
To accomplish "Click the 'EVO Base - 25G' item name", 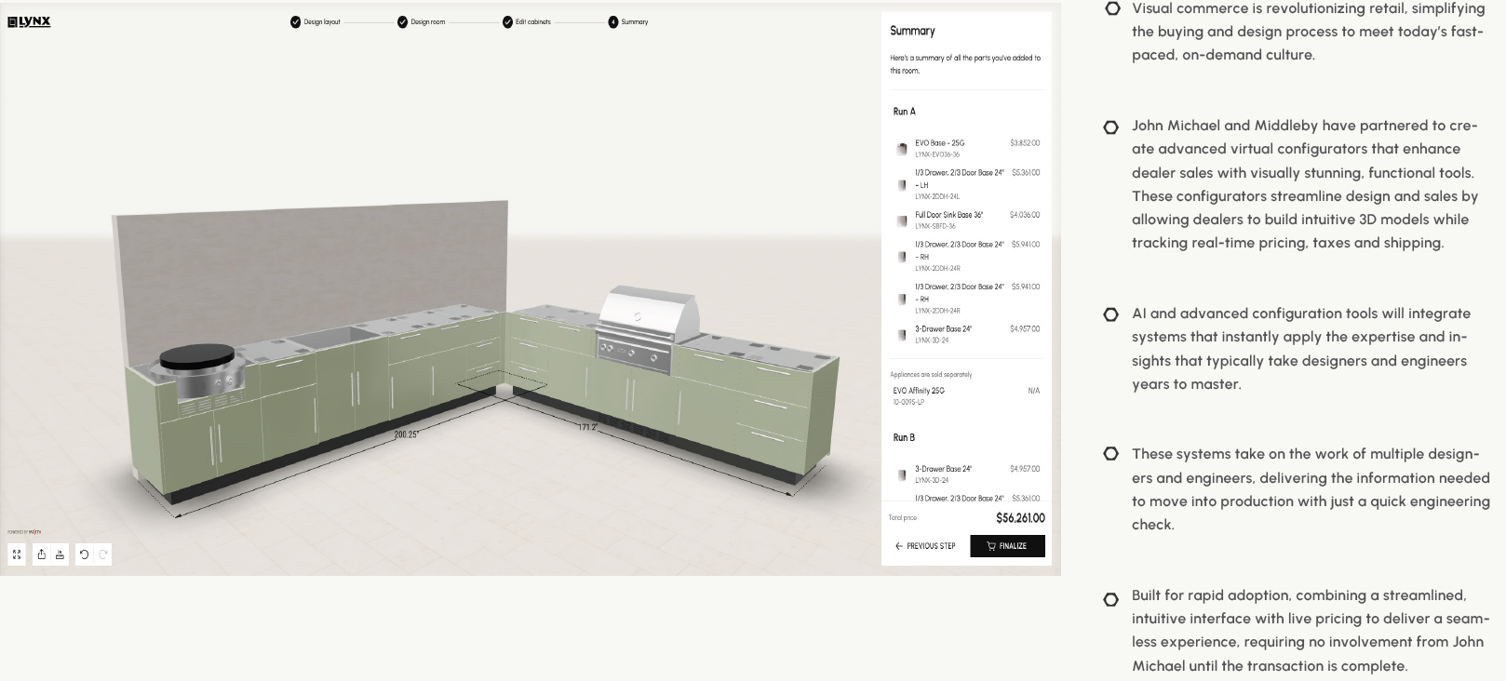I will tap(939, 143).
